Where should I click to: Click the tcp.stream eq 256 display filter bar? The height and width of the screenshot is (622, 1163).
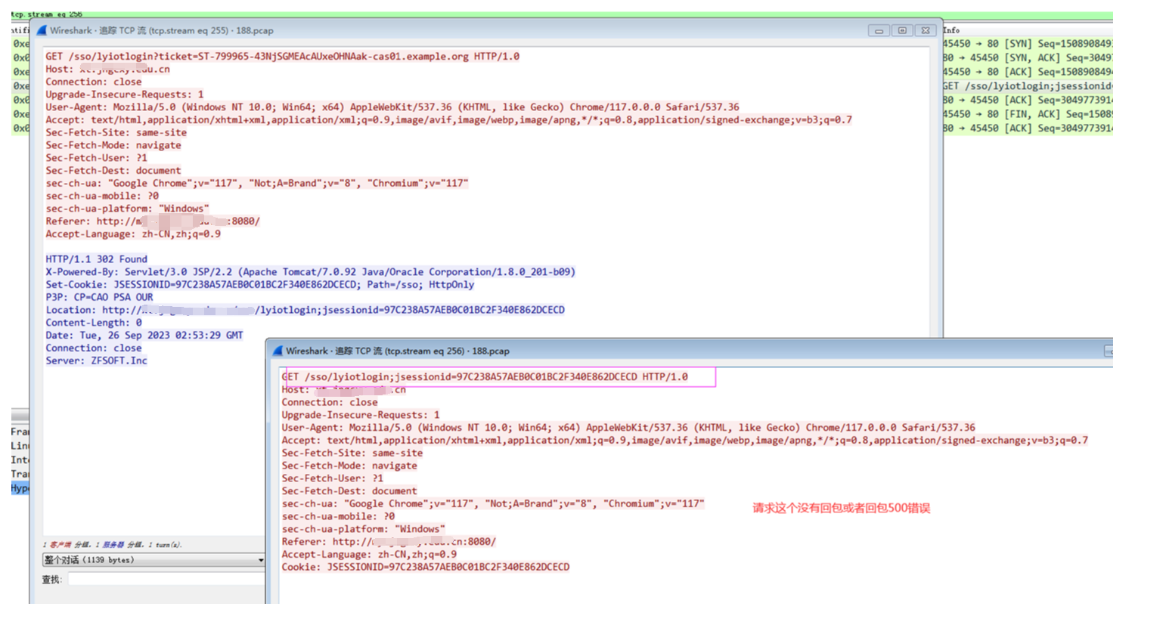click(x=529, y=14)
